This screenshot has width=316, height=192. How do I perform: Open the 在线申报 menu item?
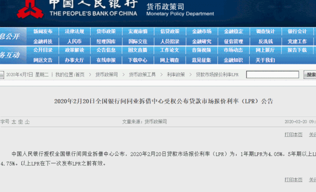106,60
